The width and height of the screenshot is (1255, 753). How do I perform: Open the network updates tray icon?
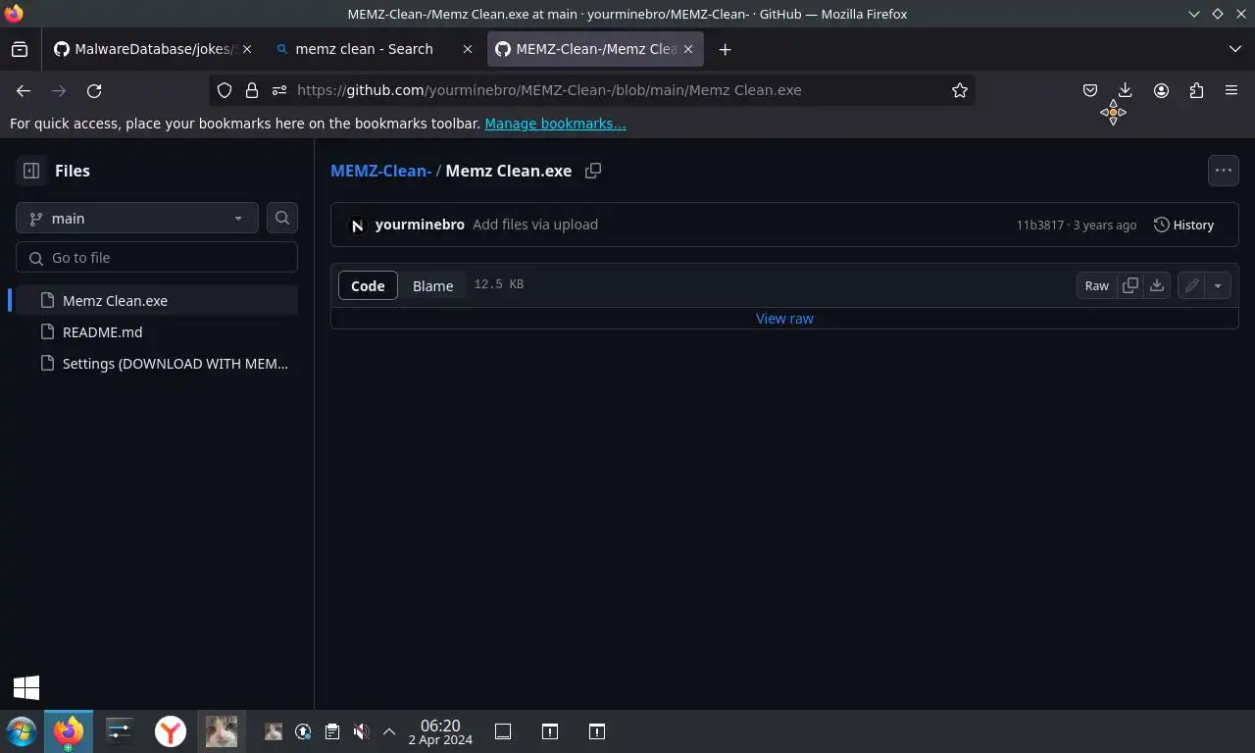click(x=303, y=731)
